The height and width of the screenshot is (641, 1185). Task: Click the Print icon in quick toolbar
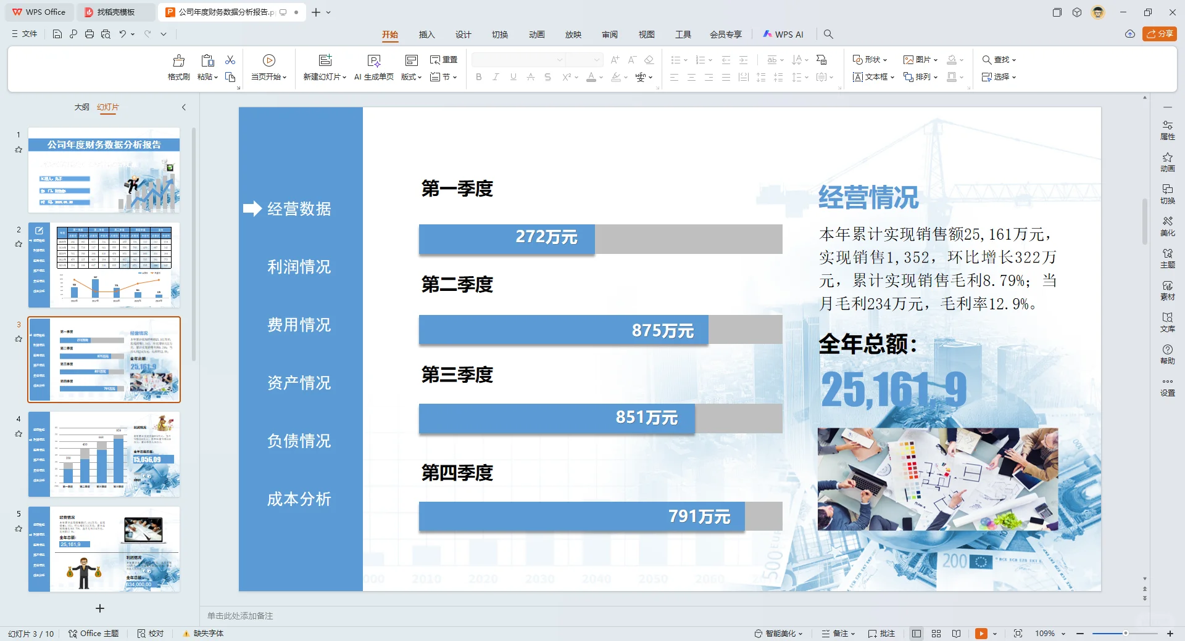pyautogui.click(x=89, y=34)
